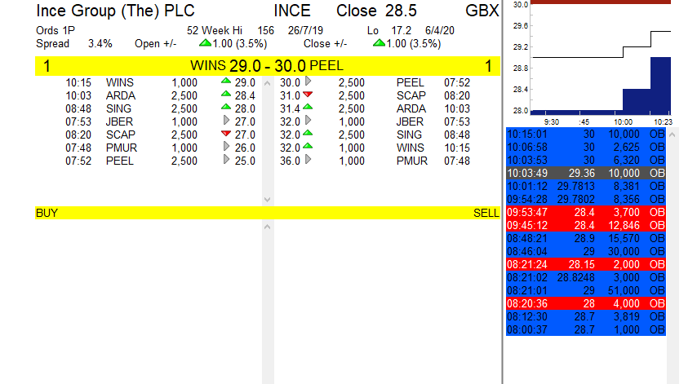Click the 52 week Lo value 17.2
The image size is (697, 384).
click(x=402, y=31)
